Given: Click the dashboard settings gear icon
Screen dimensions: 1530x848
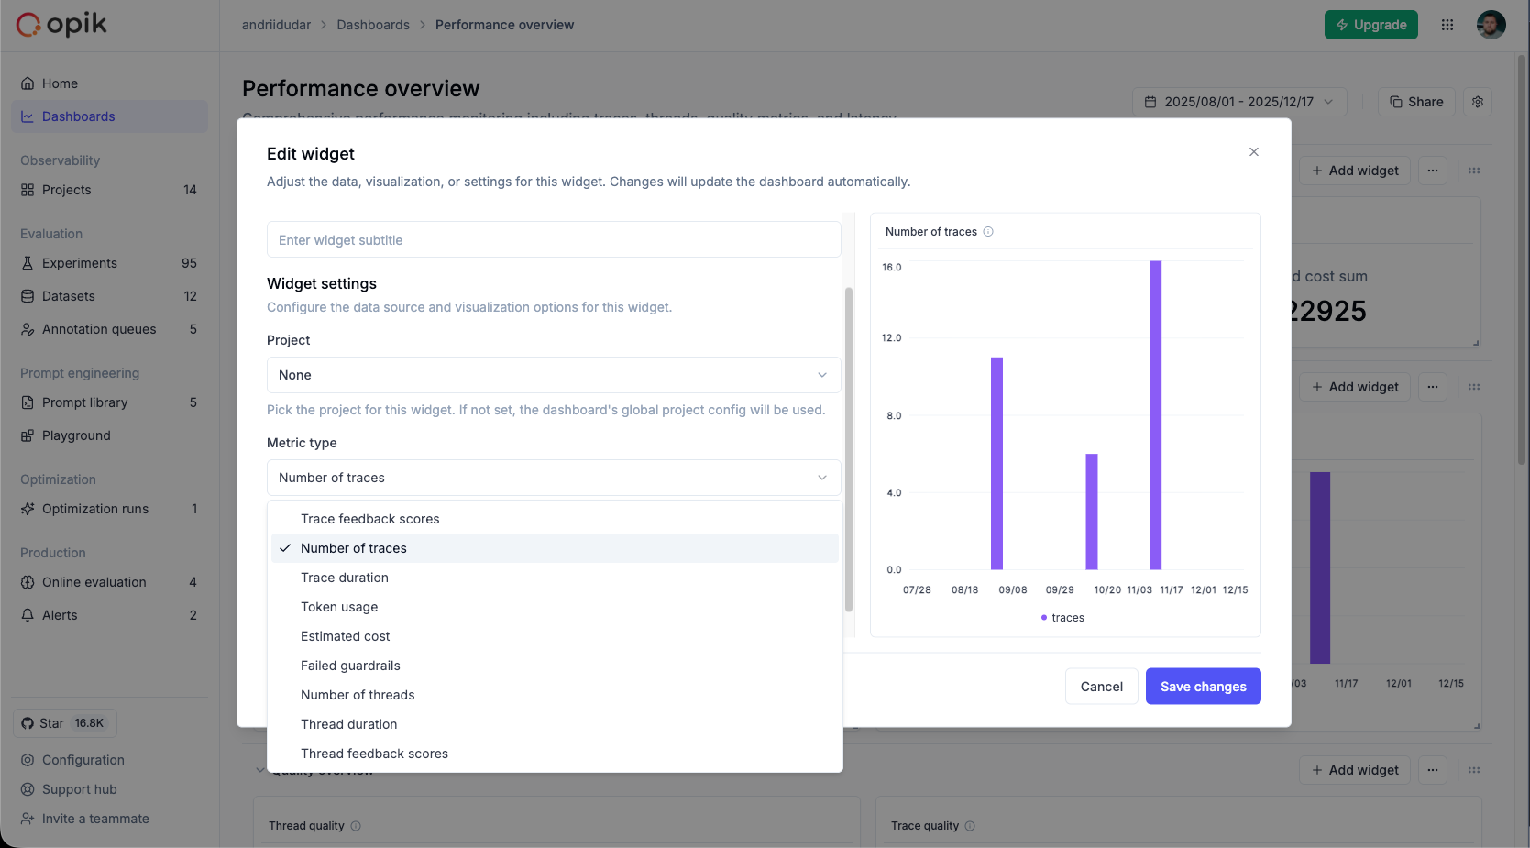Looking at the screenshot, I should pos(1478,102).
